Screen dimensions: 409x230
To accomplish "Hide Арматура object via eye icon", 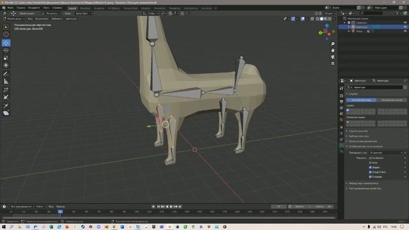I will pos(405,27).
